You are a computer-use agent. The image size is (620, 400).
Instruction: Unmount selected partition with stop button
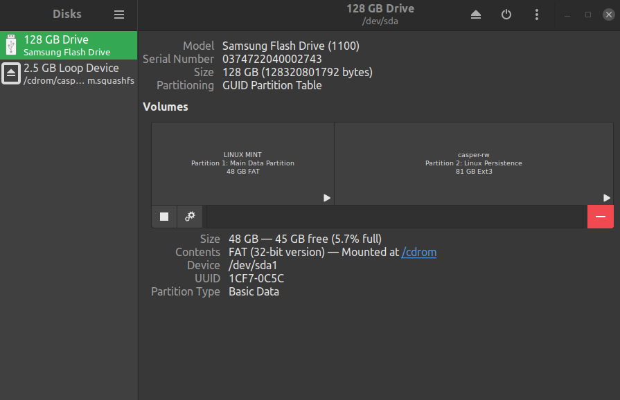click(164, 217)
